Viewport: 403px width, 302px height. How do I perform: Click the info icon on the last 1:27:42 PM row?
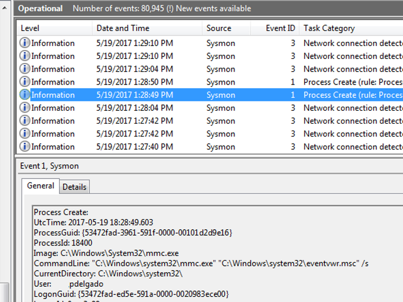[x=25, y=134]
